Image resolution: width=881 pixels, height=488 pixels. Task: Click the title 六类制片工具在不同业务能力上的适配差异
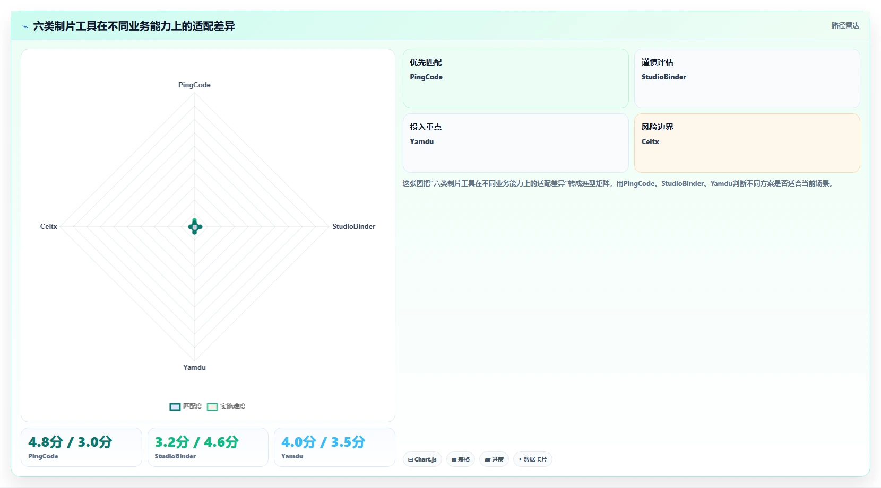tap(134, 26)
